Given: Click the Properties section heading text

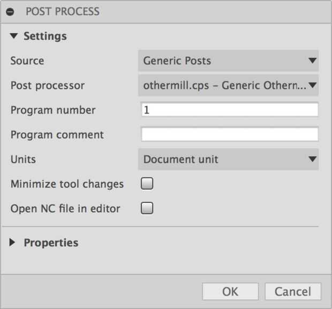Looking at the screenshot, I should 51,243.
